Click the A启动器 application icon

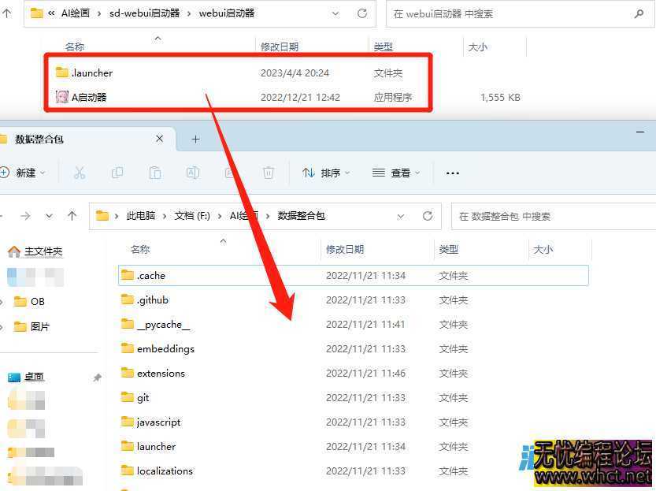tap(62, 97)
